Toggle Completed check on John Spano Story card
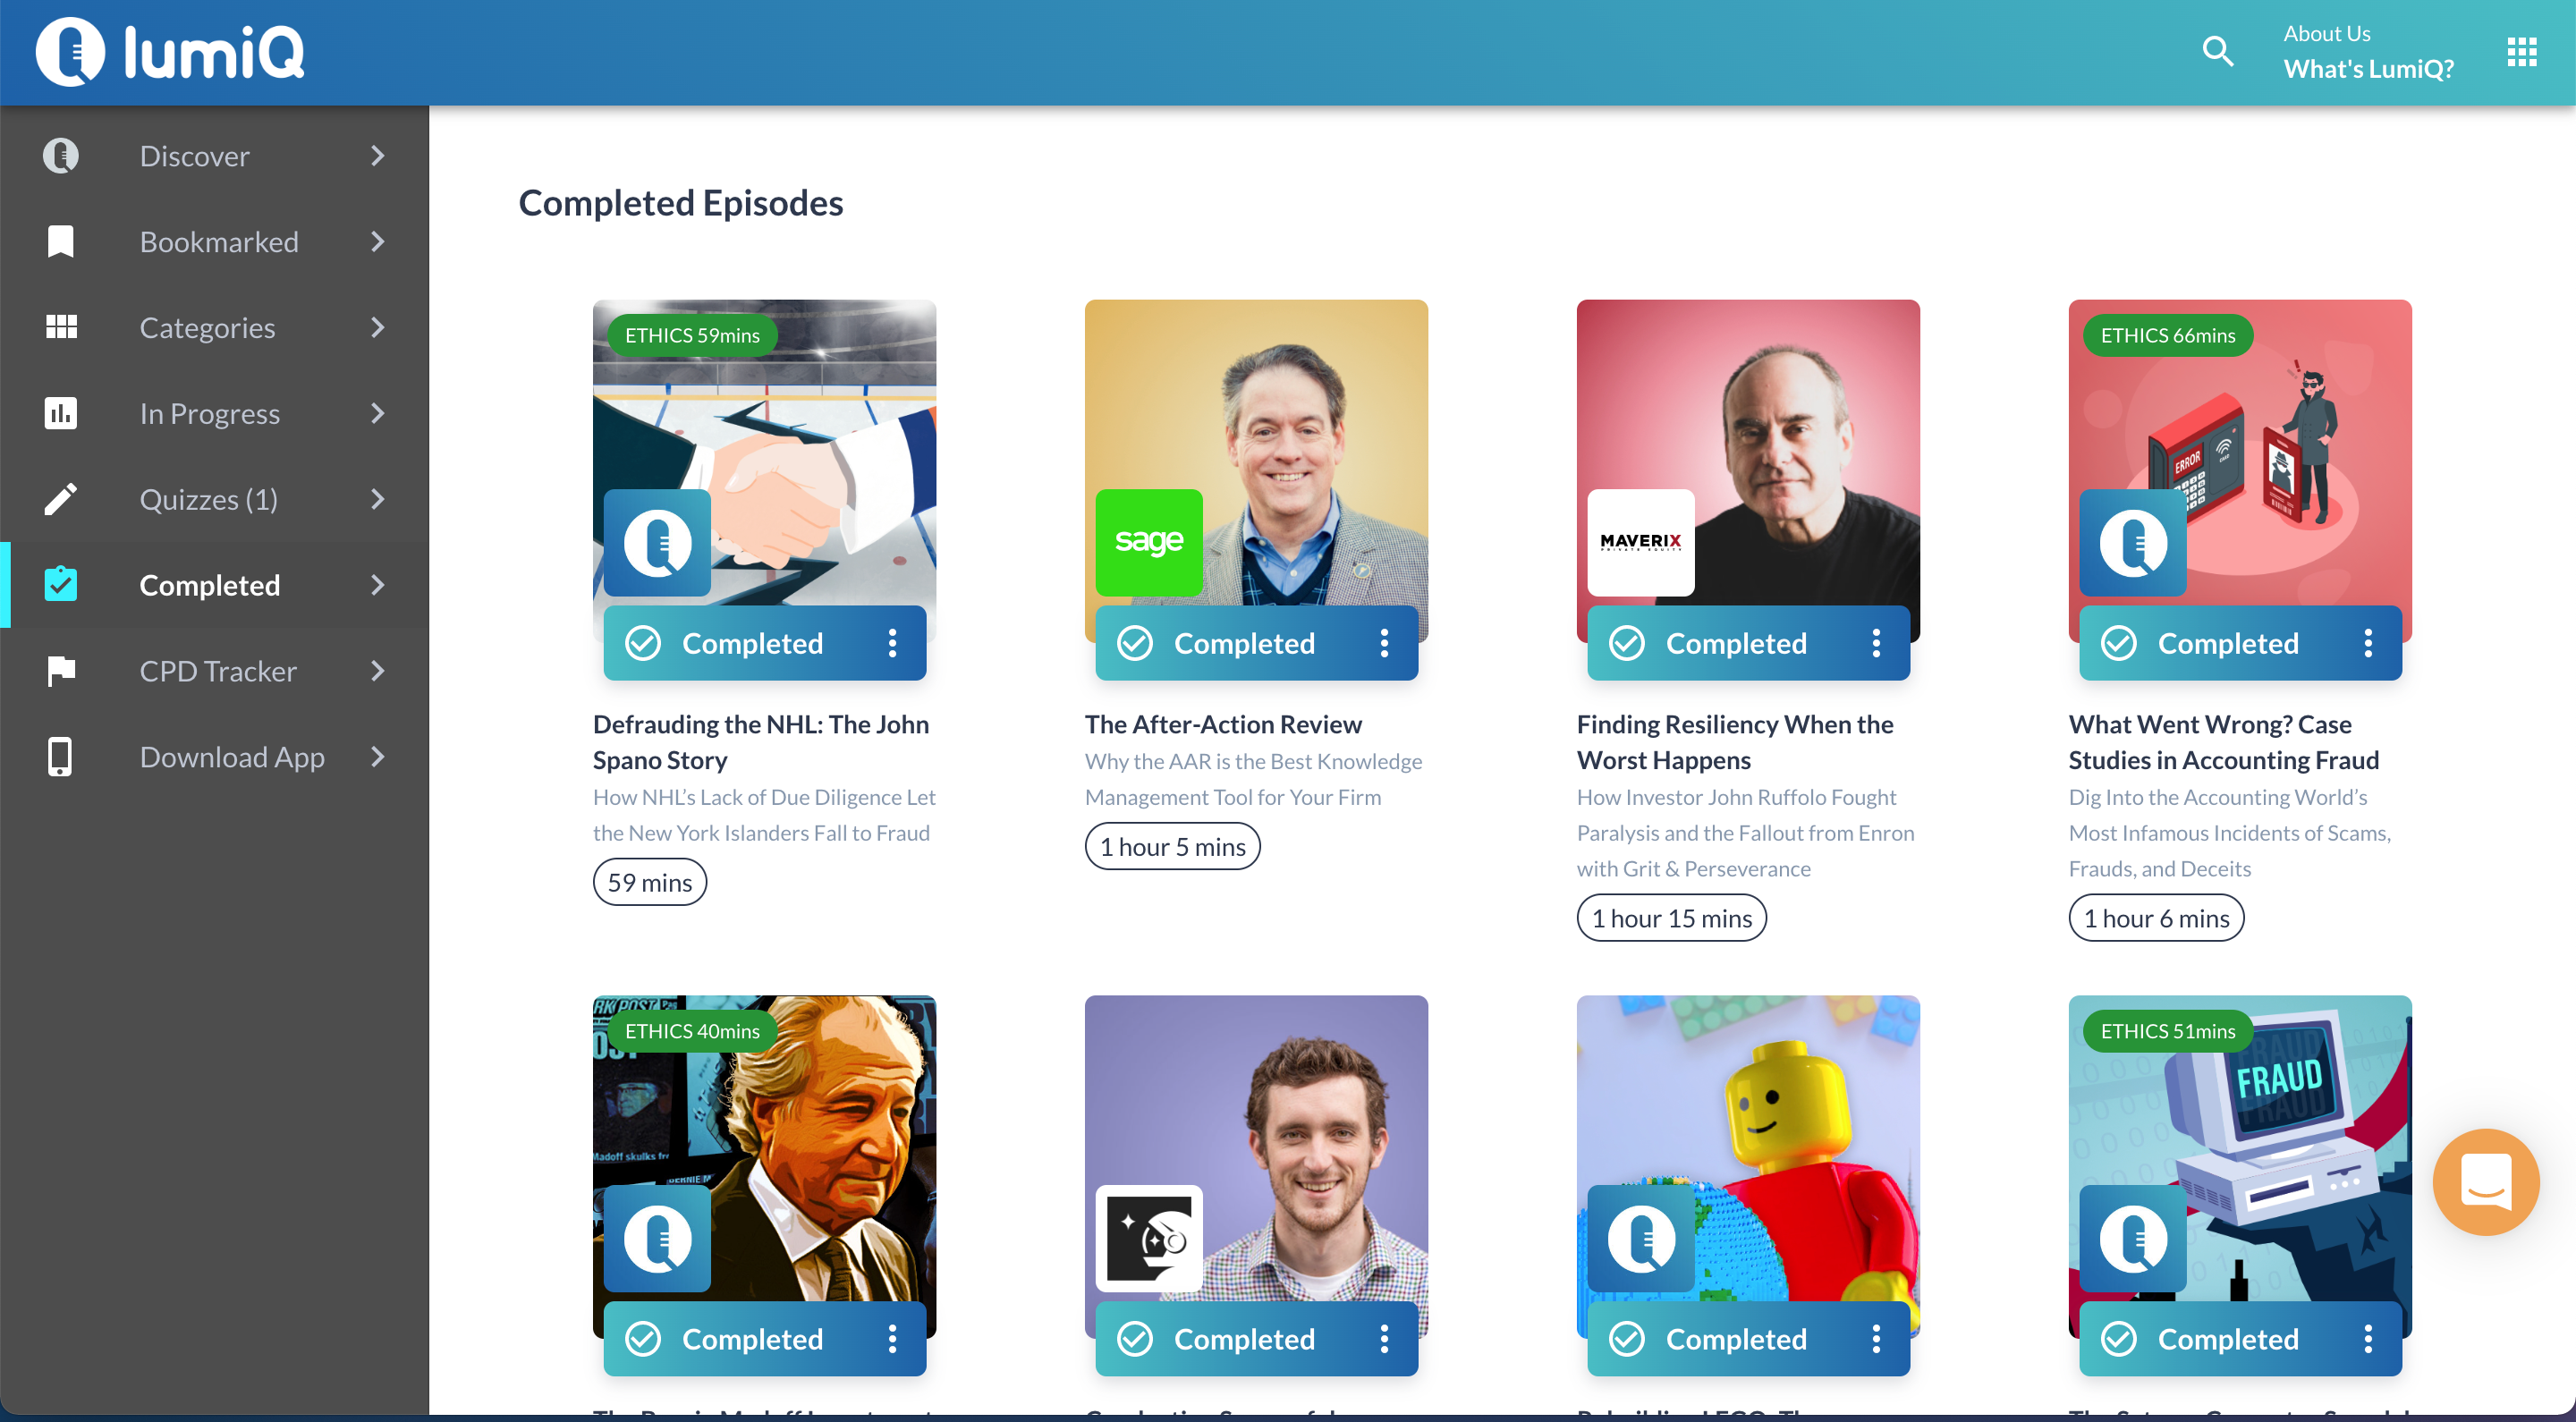Screen dimensions: 2576x1422 643,642
